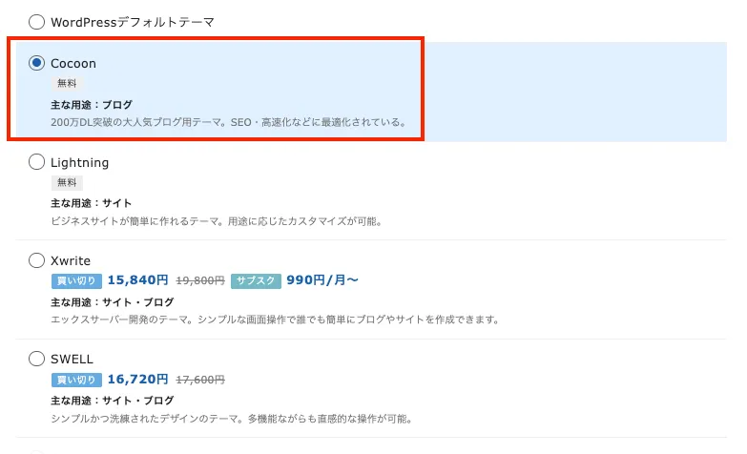Viewport: 747px width, 454px height.
Task: Pick the Xwrite theme radio button
Action: (37, 259)
